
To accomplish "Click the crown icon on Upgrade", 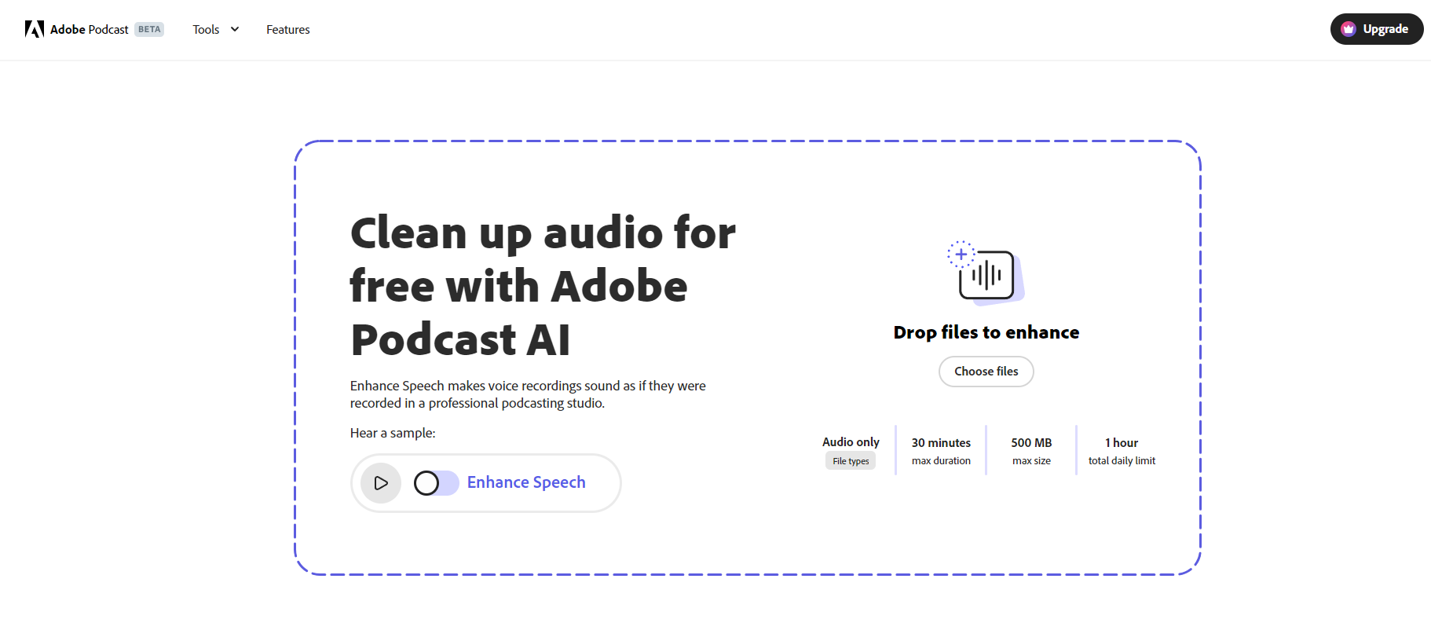I will [1349, 29].
